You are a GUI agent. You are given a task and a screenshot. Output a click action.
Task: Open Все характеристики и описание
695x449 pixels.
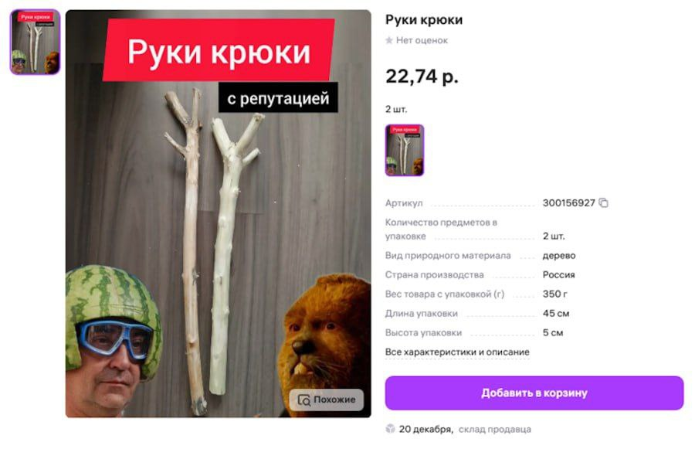[x=457, y=352]
